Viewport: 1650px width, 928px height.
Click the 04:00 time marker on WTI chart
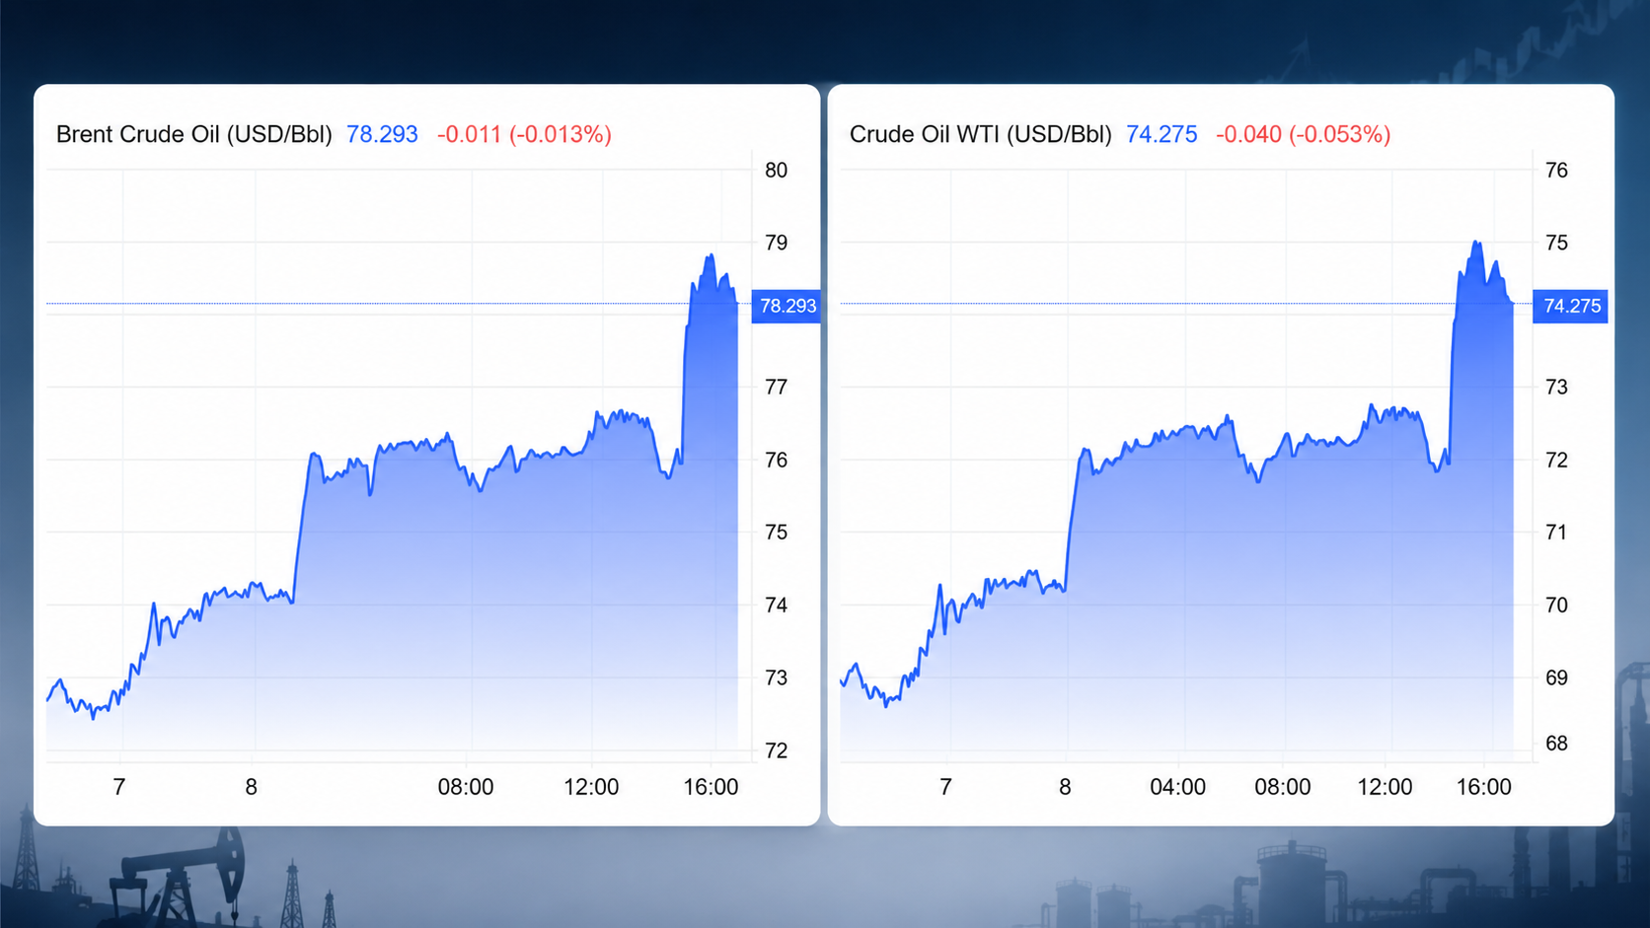1177,787
